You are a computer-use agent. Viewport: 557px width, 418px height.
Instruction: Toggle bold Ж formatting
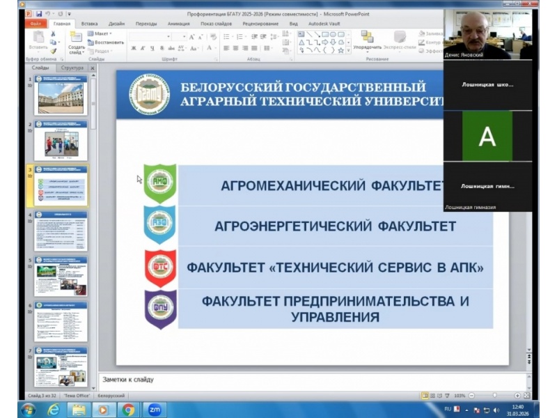pyautogui.click(x=132, y=49)
